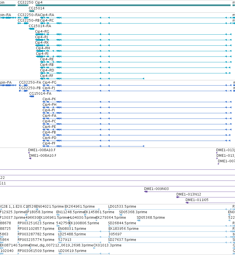
Task: Select the SD05368.5prime EST label
Action: [x=151, y=218]
